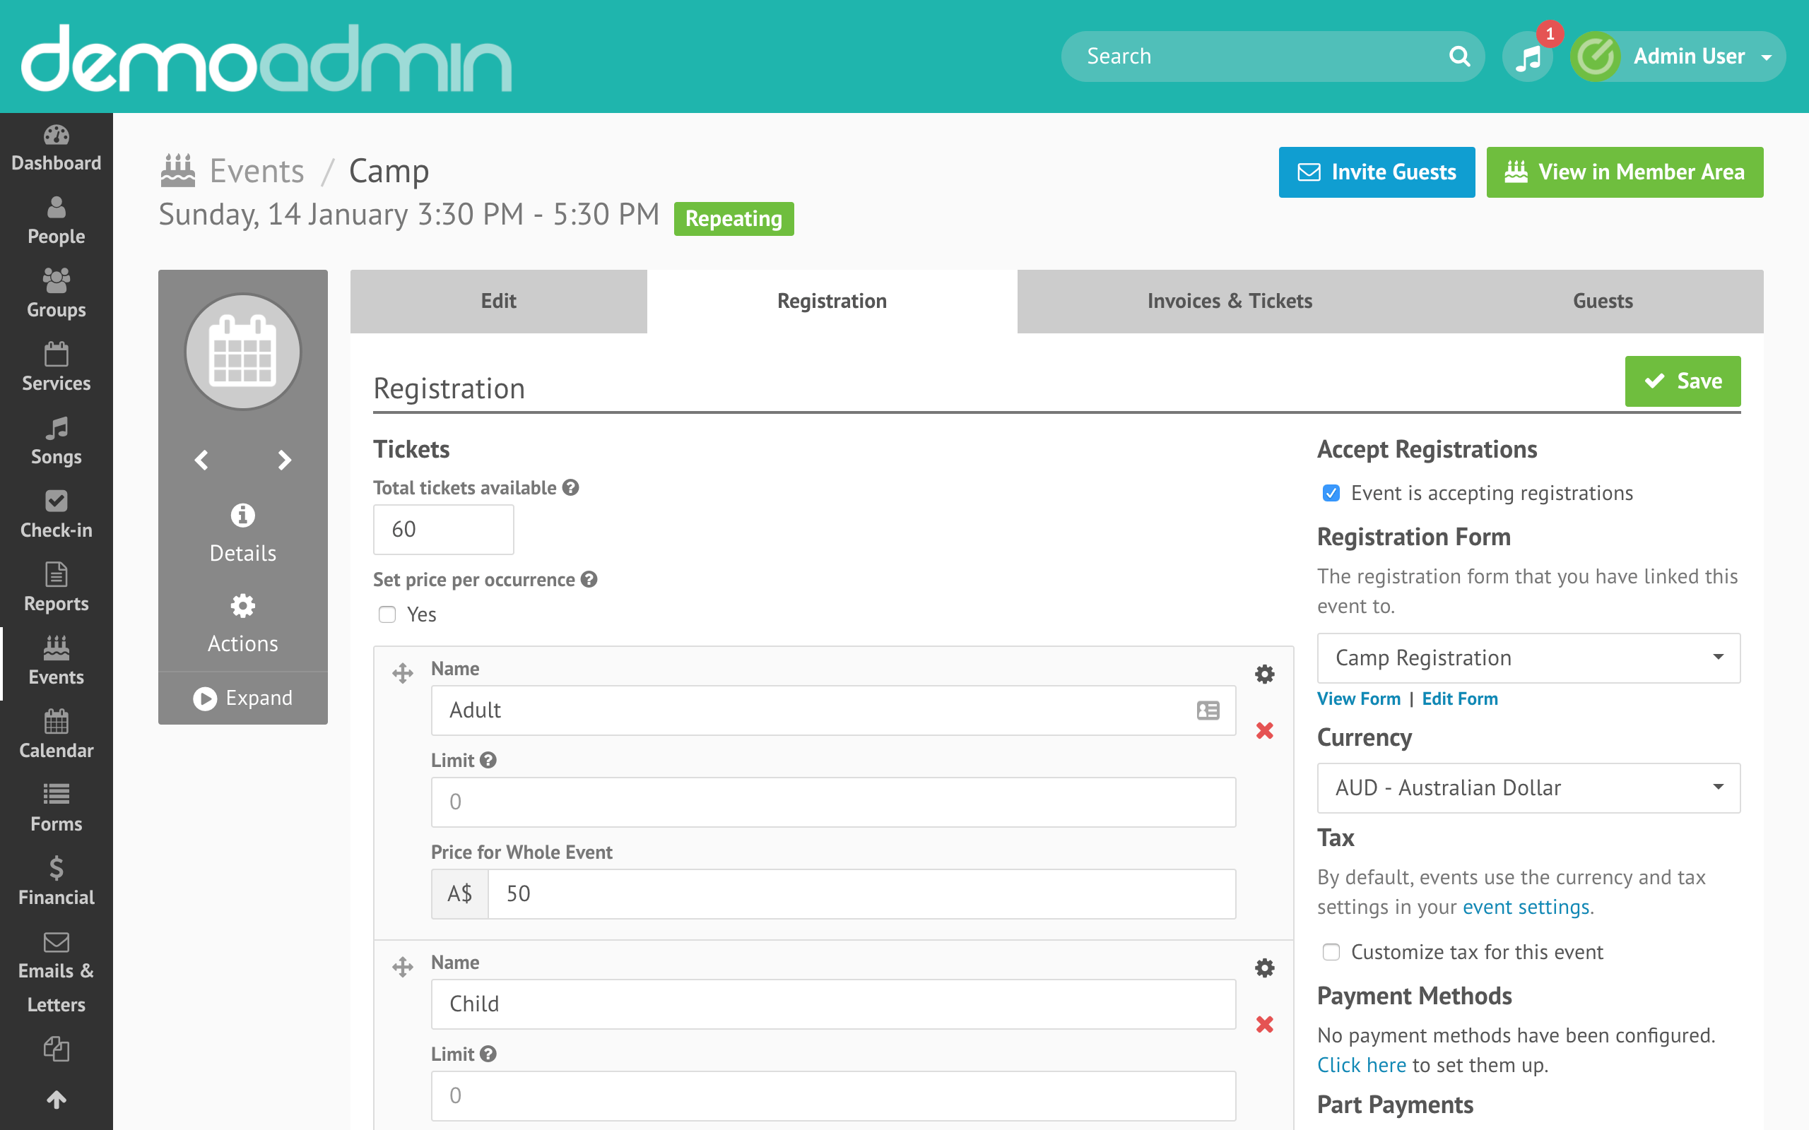Click the Total tickets available field
The image size is (1809, 1130).
(443, 529)
